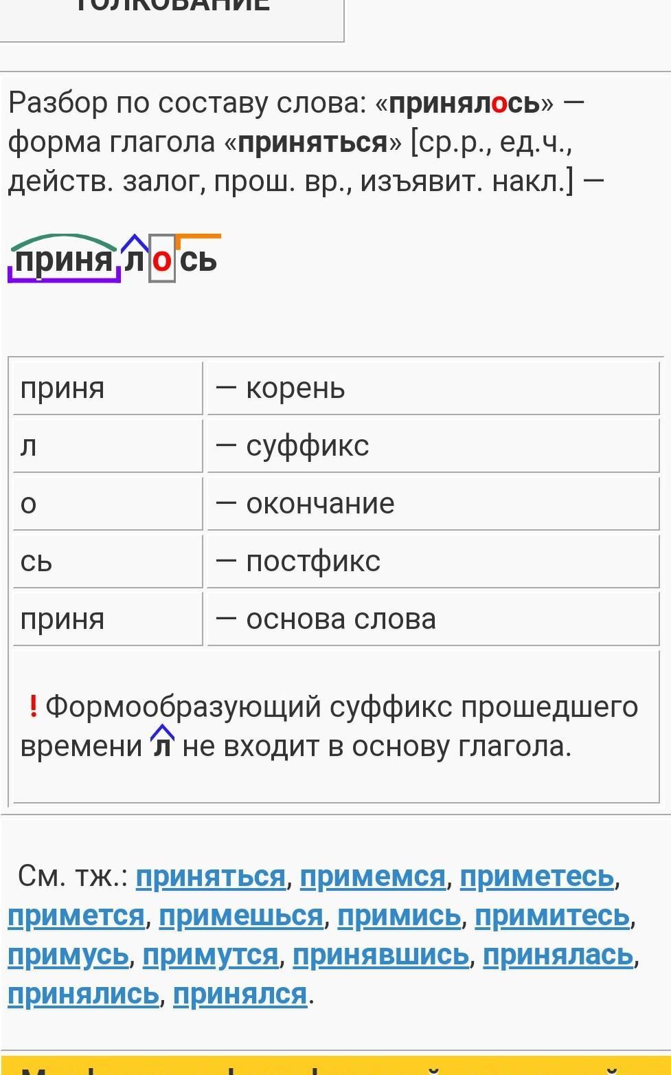Open the 'приметесь' link
Viewport: 671px width, 1075px height.
pyautogui.click(x=536, y=876)
